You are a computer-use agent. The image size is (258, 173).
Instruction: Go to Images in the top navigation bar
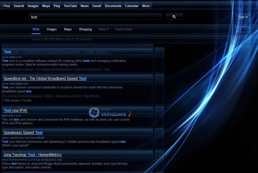click(x=33, y=6)
